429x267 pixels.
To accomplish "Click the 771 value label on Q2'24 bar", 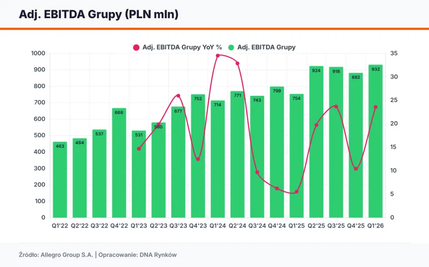I will click(x=237, y=95).
